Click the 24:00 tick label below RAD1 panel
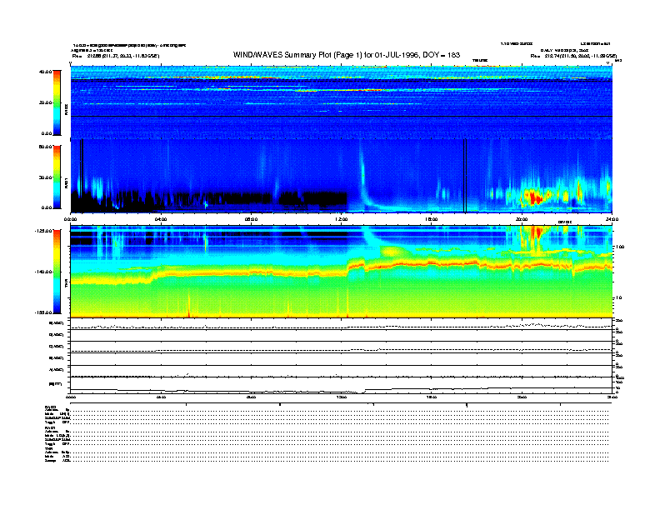Image resolution: width=660 pixels, height=510 pixels. point(612,219)
